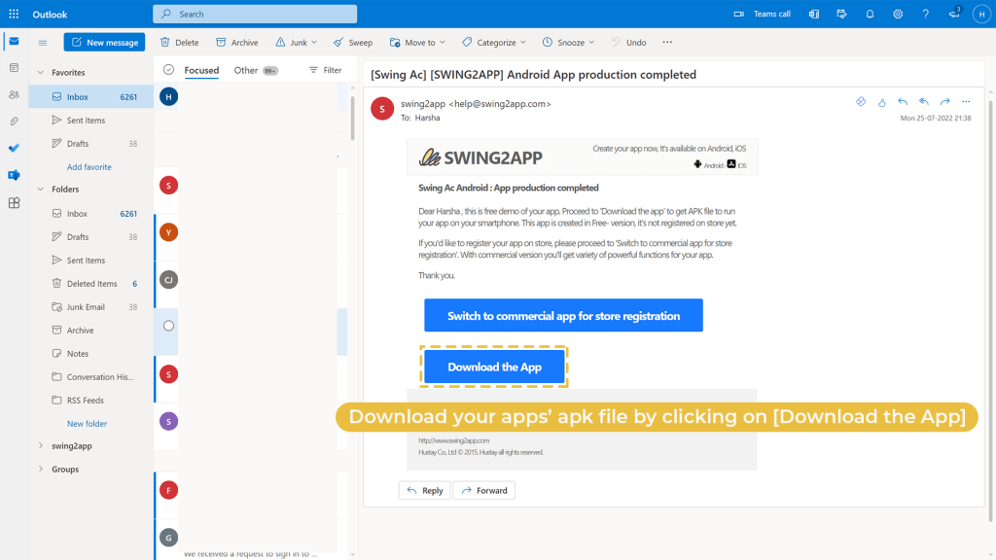996x560 pixels.
Task: Click Download the App button
Action: (x=494, y=367)
